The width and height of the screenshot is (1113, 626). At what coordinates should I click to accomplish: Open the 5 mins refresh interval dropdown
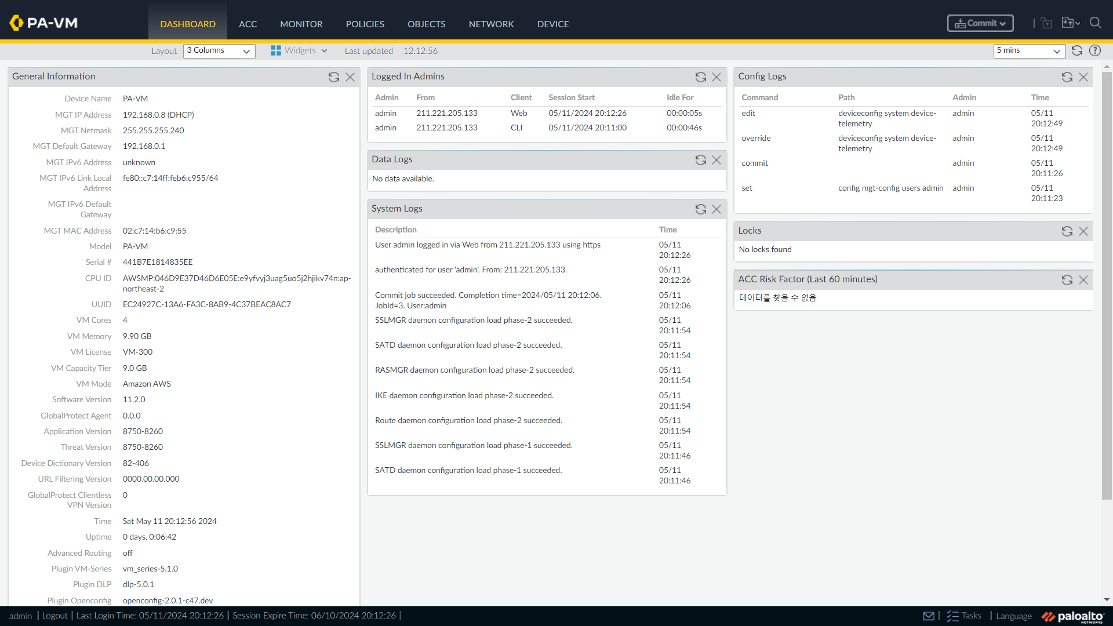[x=1029, y=51]
